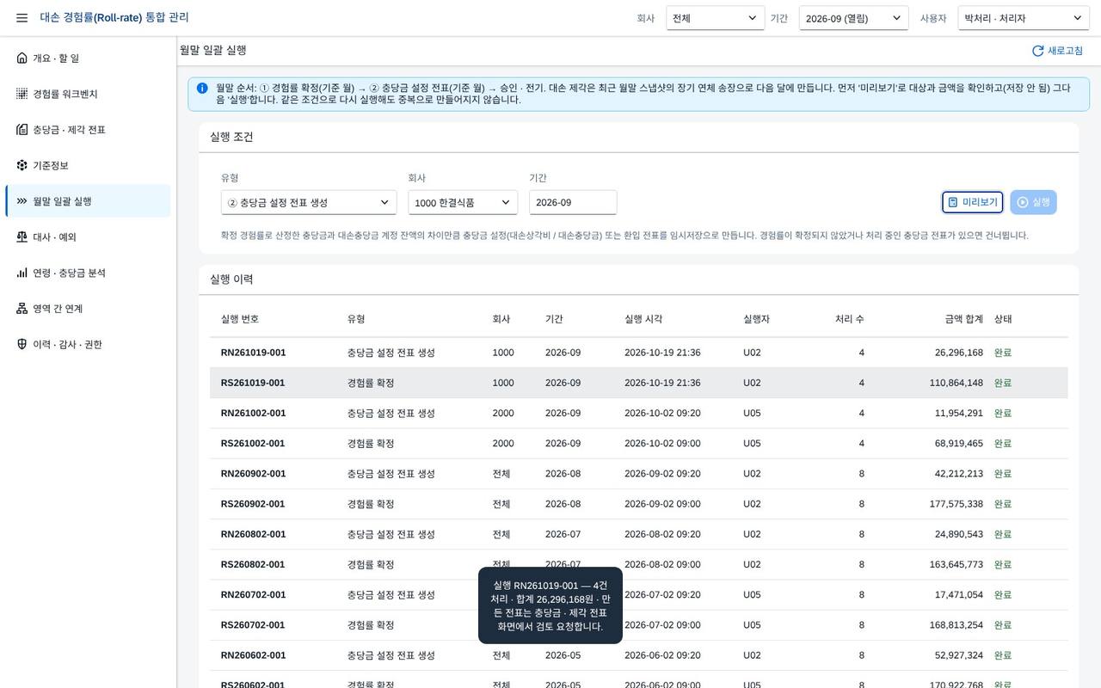Click the home icon beside 개요 · 할 일
The image size is (1101, 688).
tap(22, 58)
